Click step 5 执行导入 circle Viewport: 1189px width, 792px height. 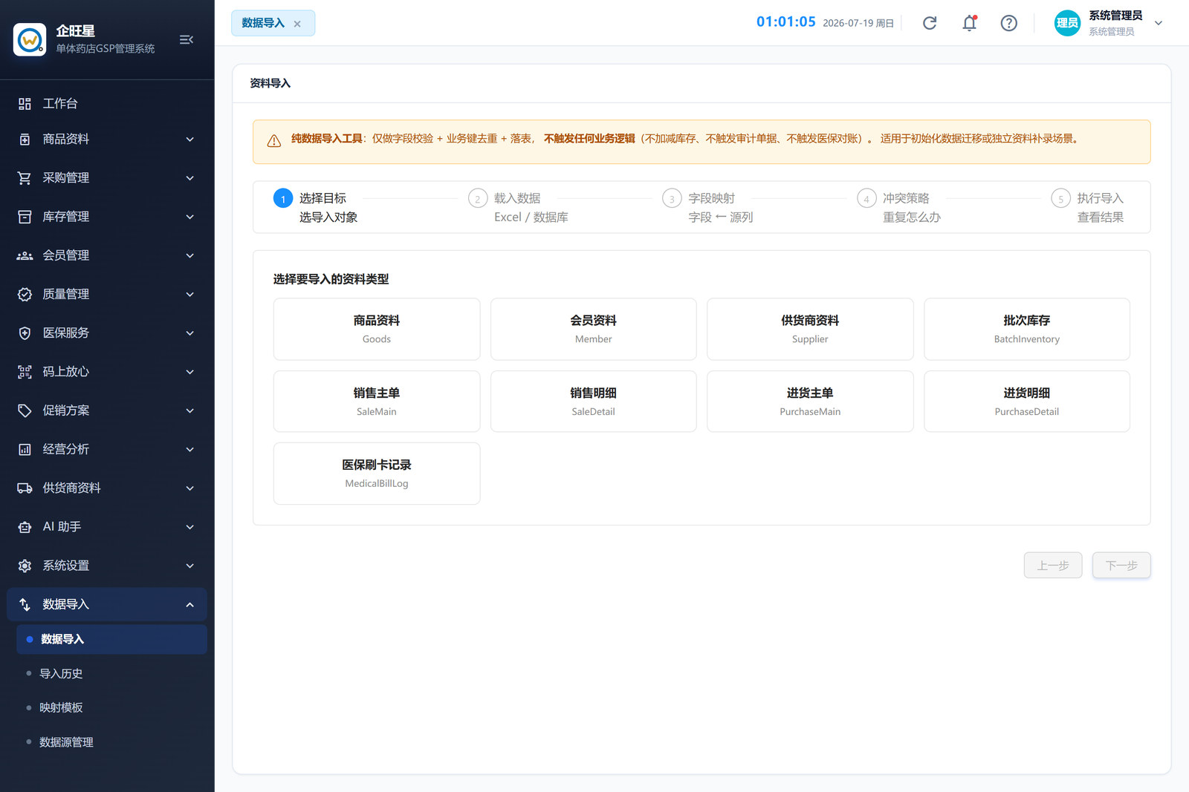pyautogui.click(x=1061, y=198)
